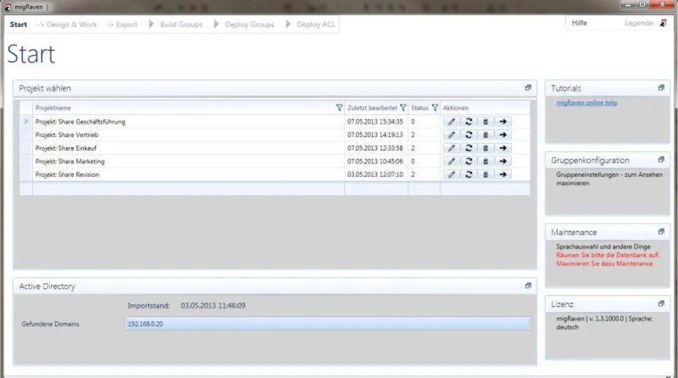Refresh the Share Vertrieb project
Screen dimensions: 678x378
point(468,134)
